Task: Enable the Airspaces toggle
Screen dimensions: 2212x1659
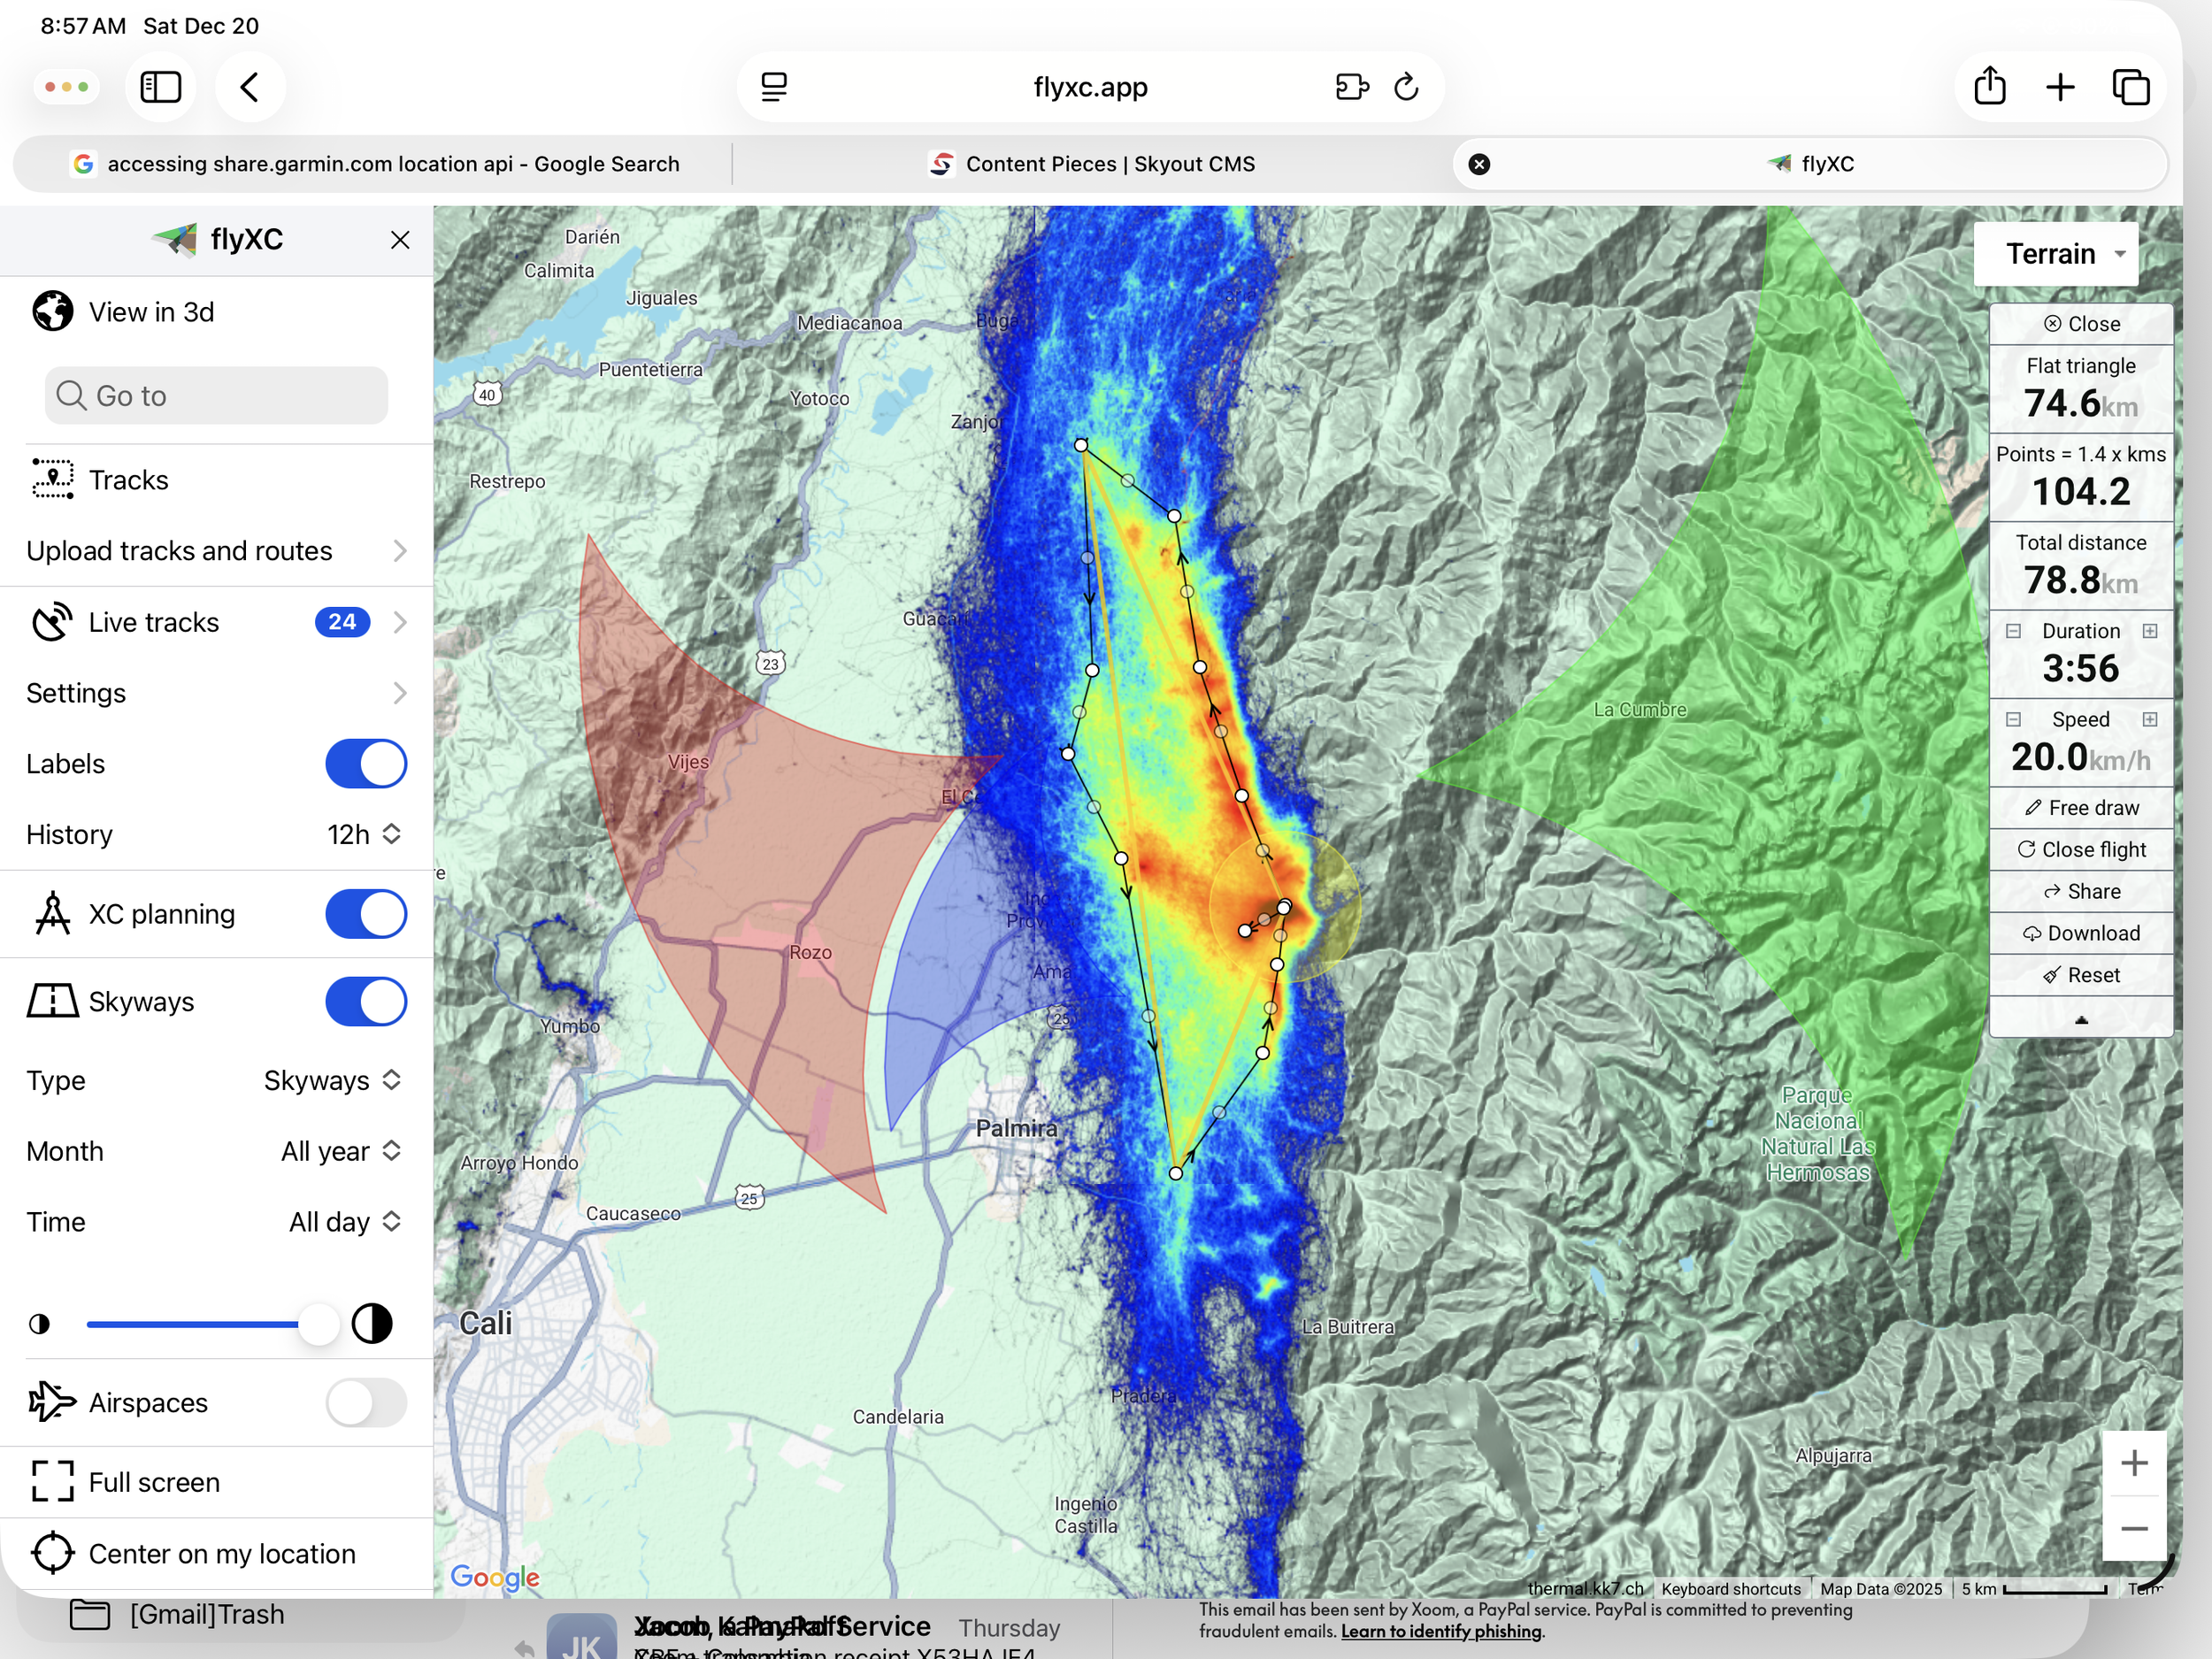Action: [x=365, y=1402]
